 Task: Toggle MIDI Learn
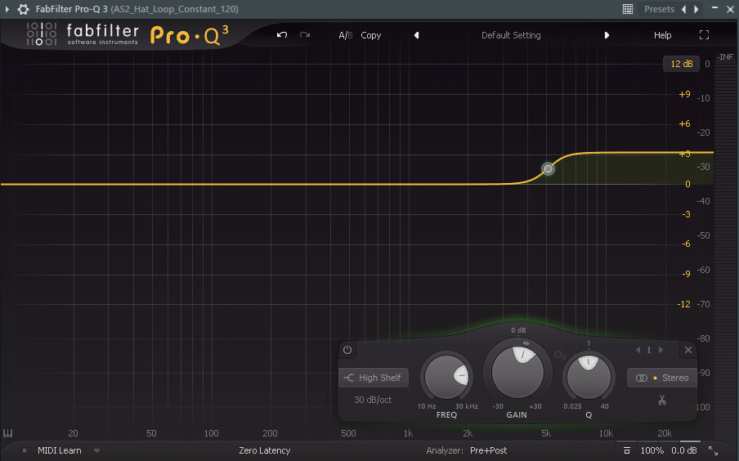click(x=59, y=450)
